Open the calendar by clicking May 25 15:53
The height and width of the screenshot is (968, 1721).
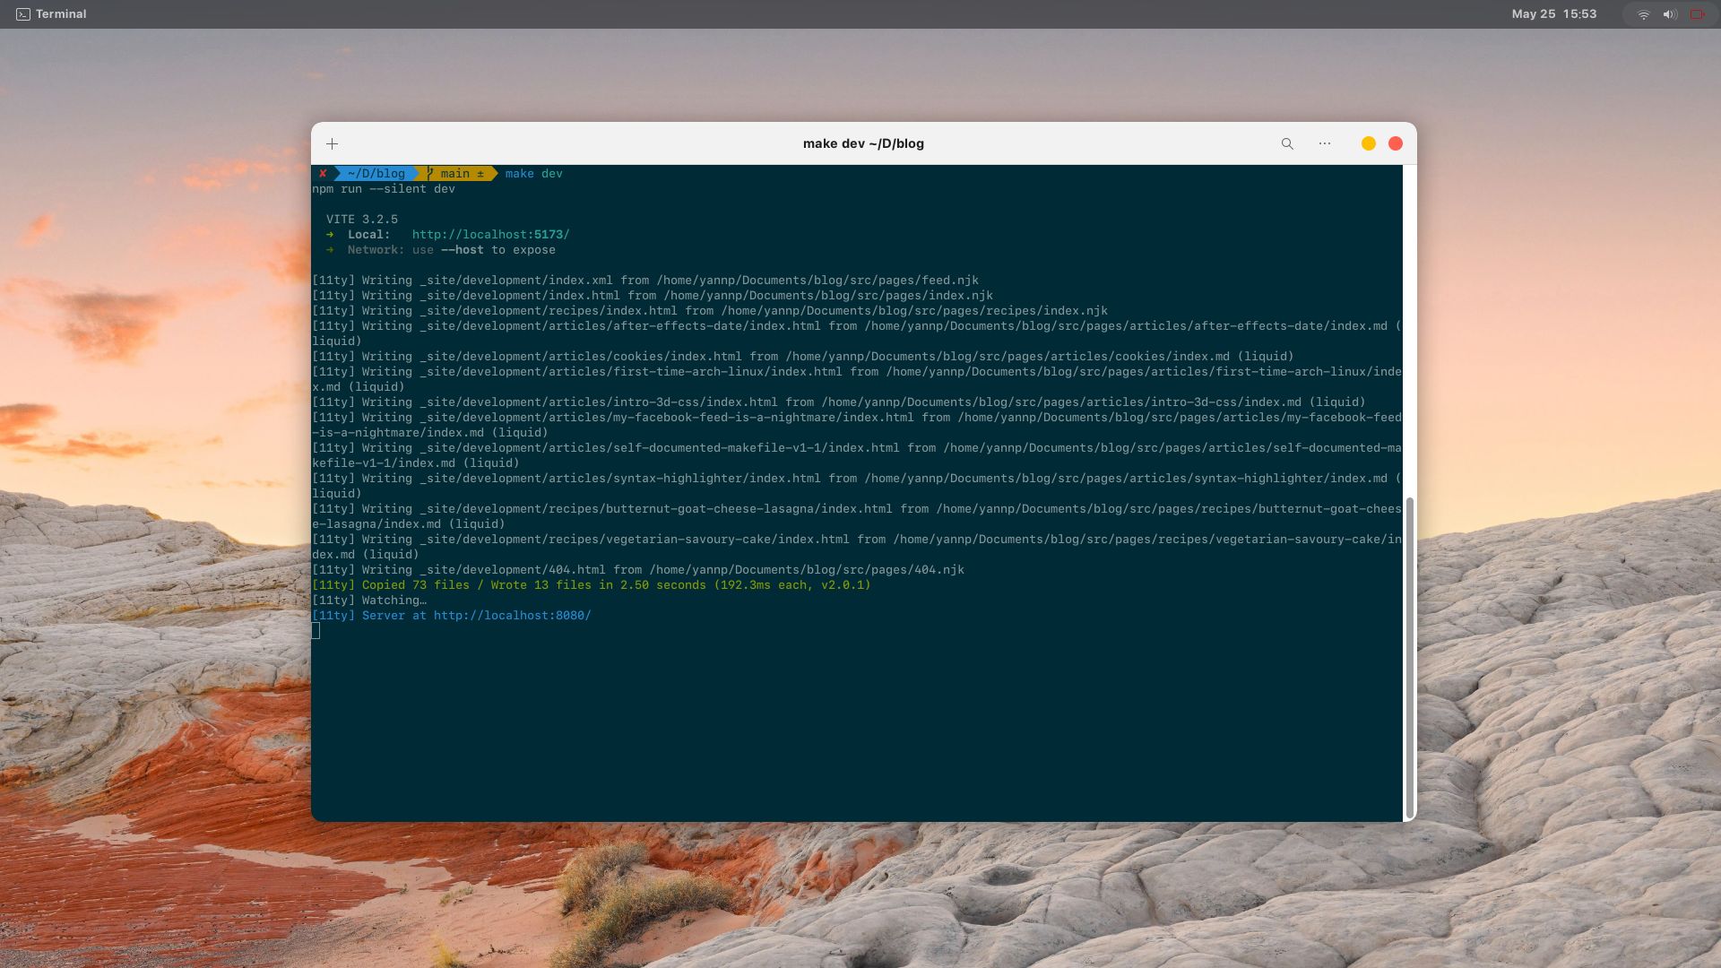(1552, 13)
